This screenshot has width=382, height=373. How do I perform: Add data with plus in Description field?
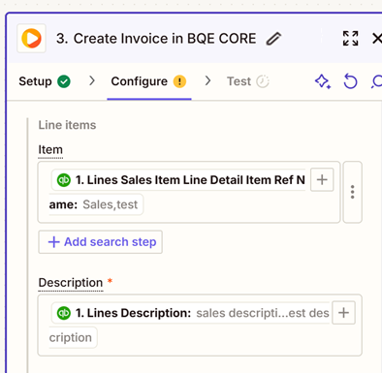pos(343,313)
